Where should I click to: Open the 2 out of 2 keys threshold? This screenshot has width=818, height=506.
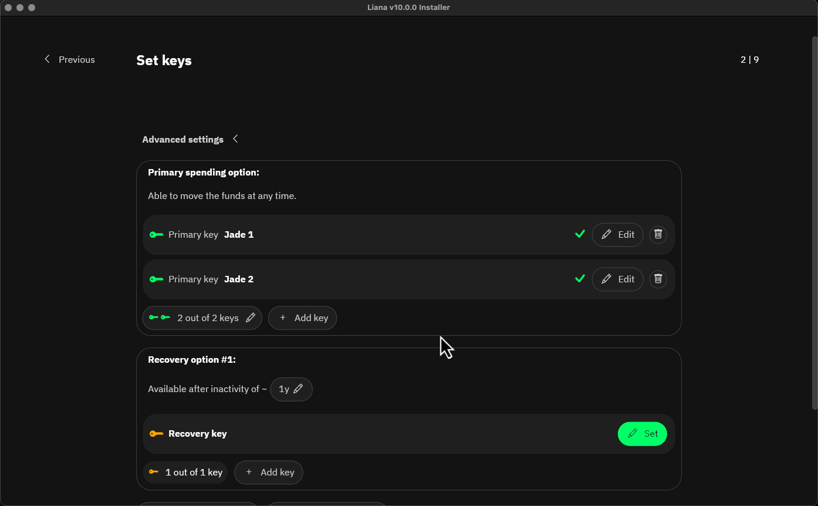pos(202,318)
